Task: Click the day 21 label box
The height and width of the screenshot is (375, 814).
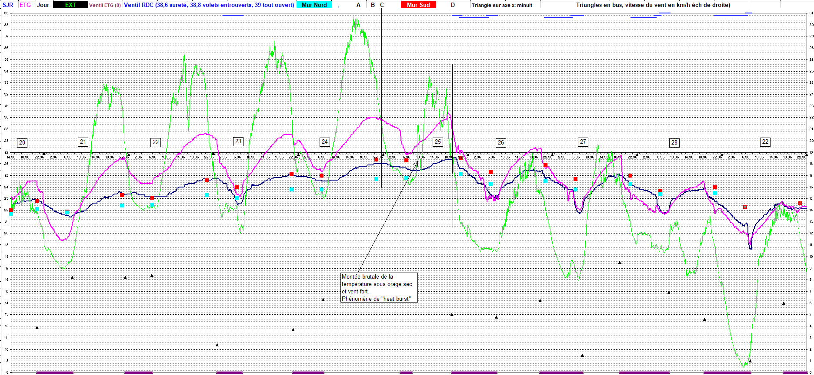Action: (x=83, y=141)
